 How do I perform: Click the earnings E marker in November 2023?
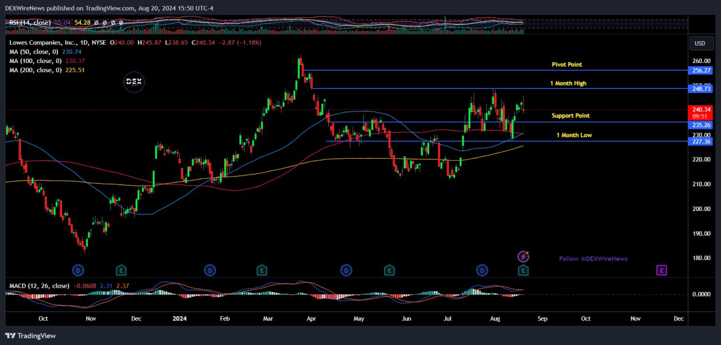pyautogui.click(x=121, y=271)
